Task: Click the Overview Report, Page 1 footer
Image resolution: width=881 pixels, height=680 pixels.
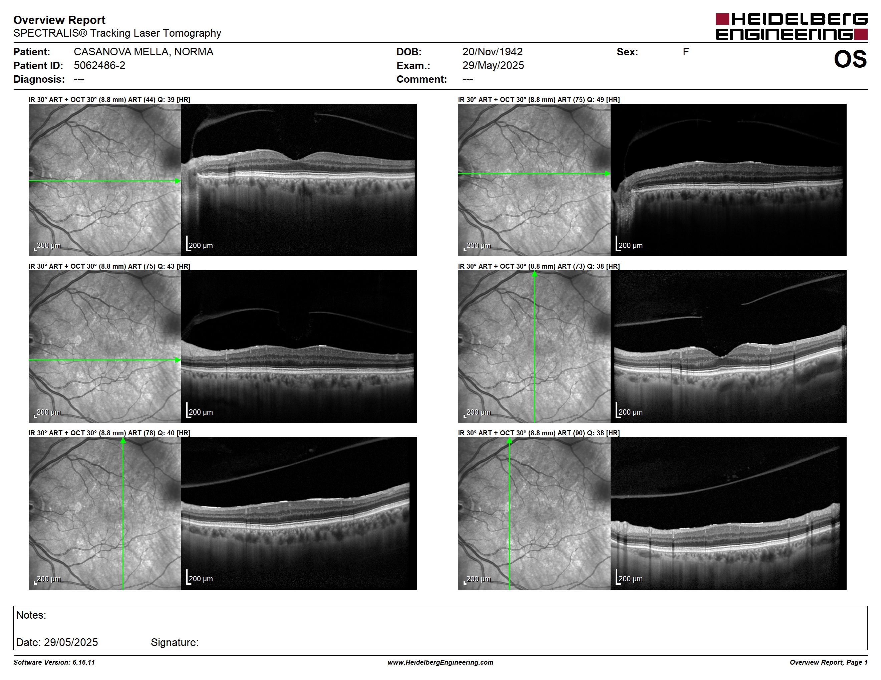Action: pos(829,662)
